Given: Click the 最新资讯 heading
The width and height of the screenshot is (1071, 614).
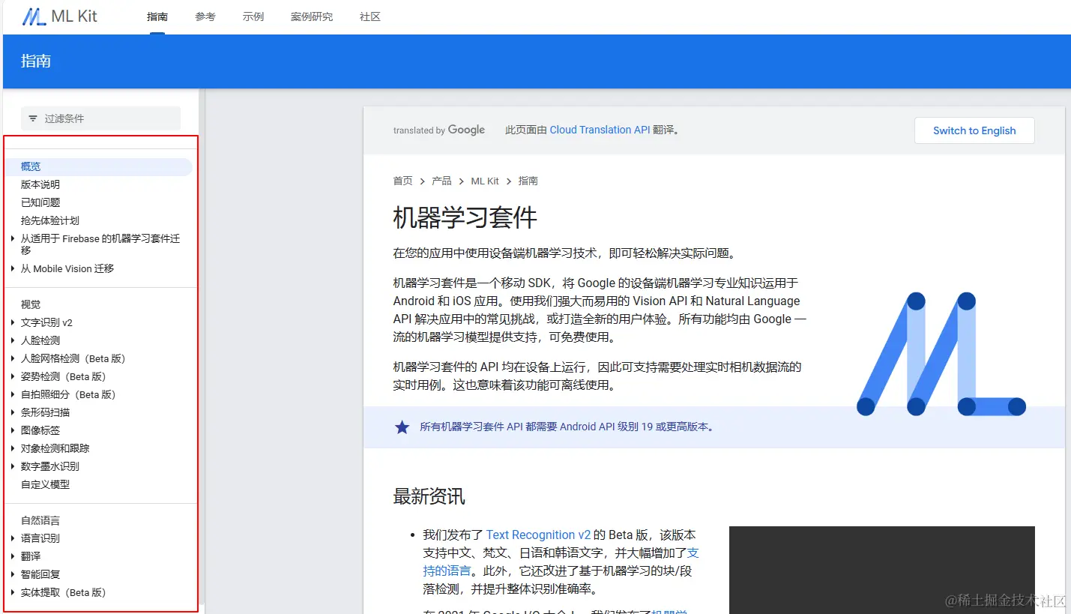Looking at the screenshot, I should click(429, 496).
